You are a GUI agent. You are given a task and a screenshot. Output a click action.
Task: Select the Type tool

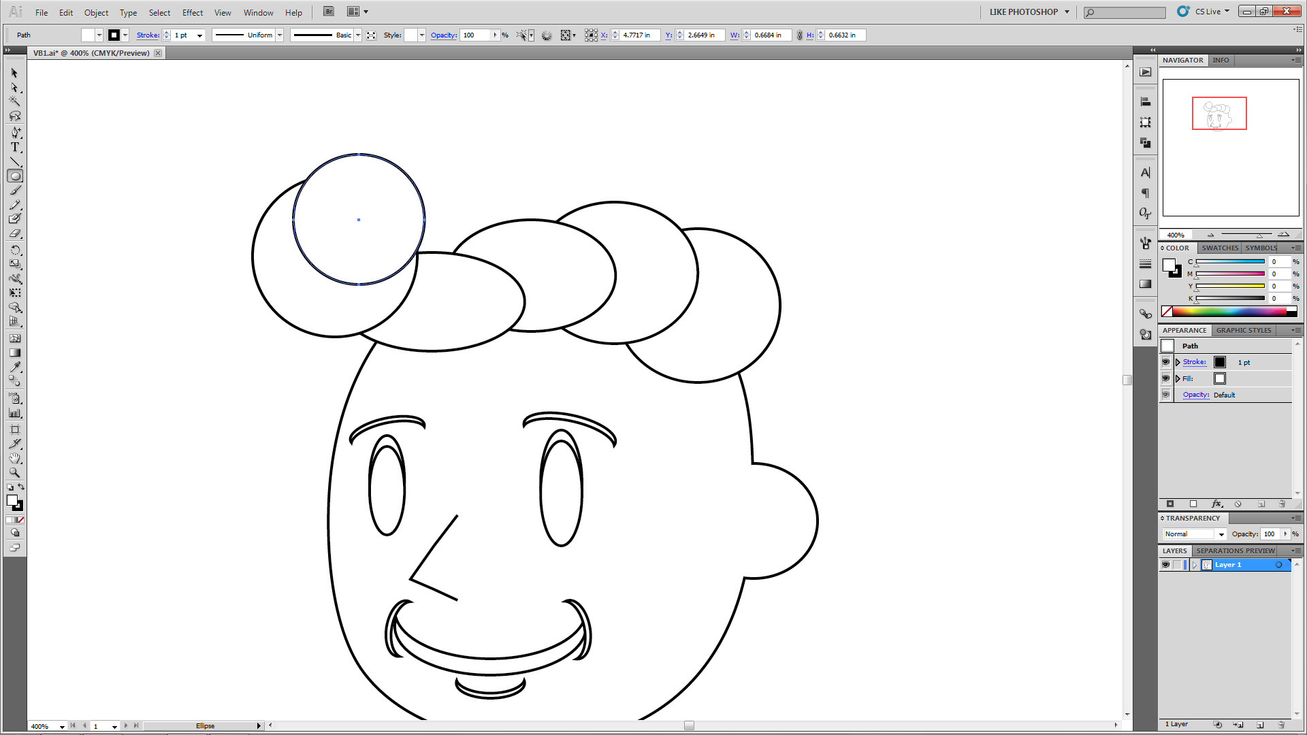14,147
